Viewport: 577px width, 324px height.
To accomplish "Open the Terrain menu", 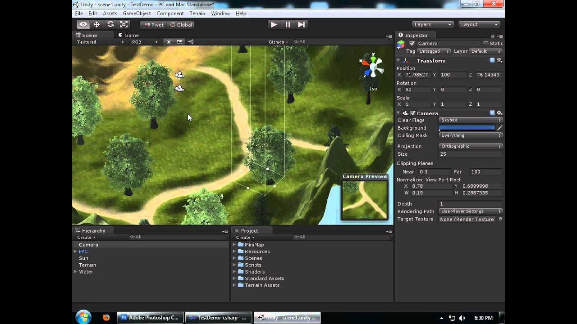I will 197,13.
